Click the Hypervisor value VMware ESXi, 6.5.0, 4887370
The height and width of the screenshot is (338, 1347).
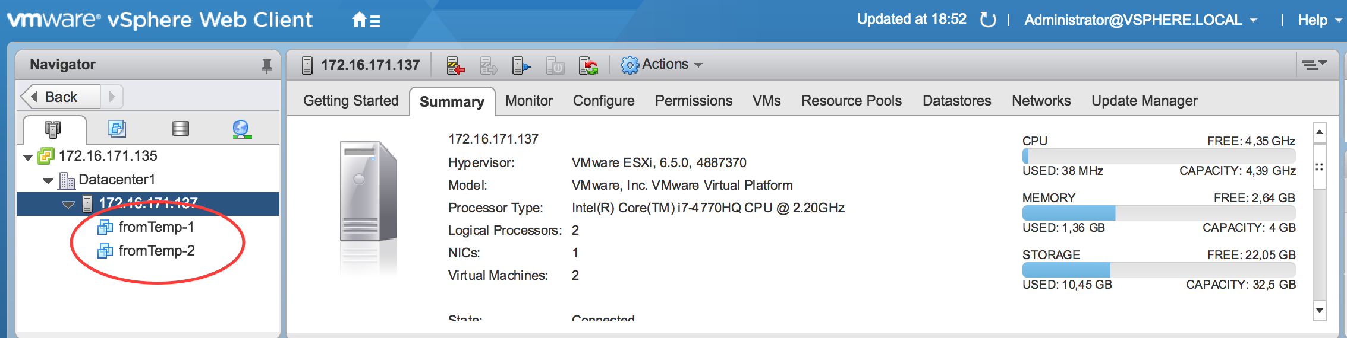(x=659, y=162)
